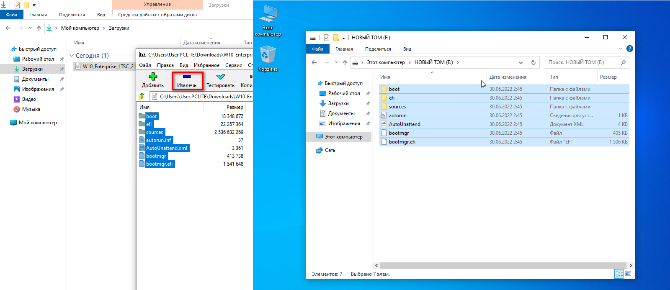The width and height of the screenshot is (670, 290).
Task: Click the green Добавить (Add) plus icon
Action: click(x=153, y=77)
